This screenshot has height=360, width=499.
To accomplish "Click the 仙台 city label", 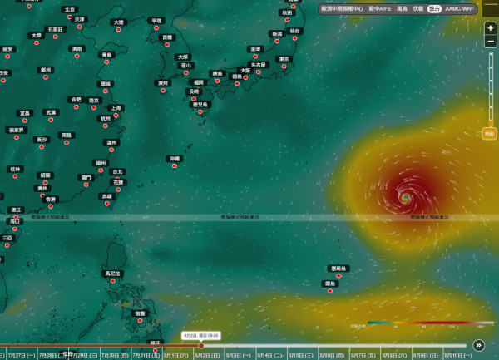I will point(294,31).
